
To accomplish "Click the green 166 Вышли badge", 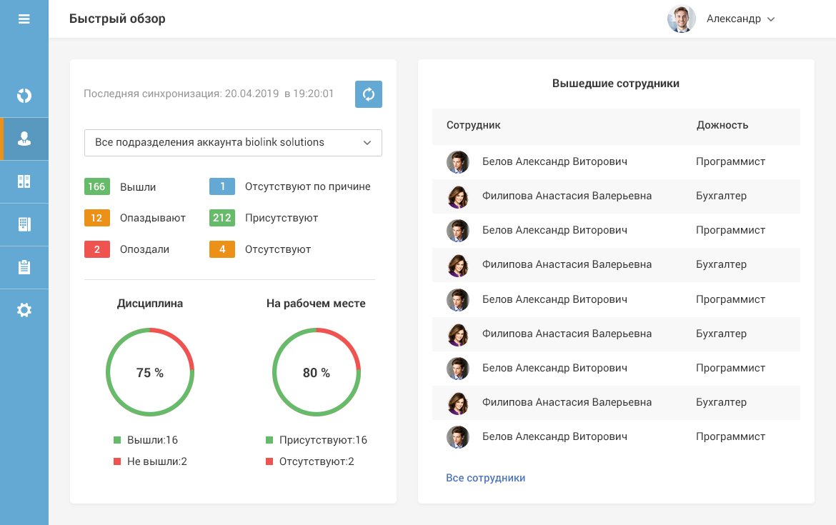I will pyautogui.click(x=96, y=186).
